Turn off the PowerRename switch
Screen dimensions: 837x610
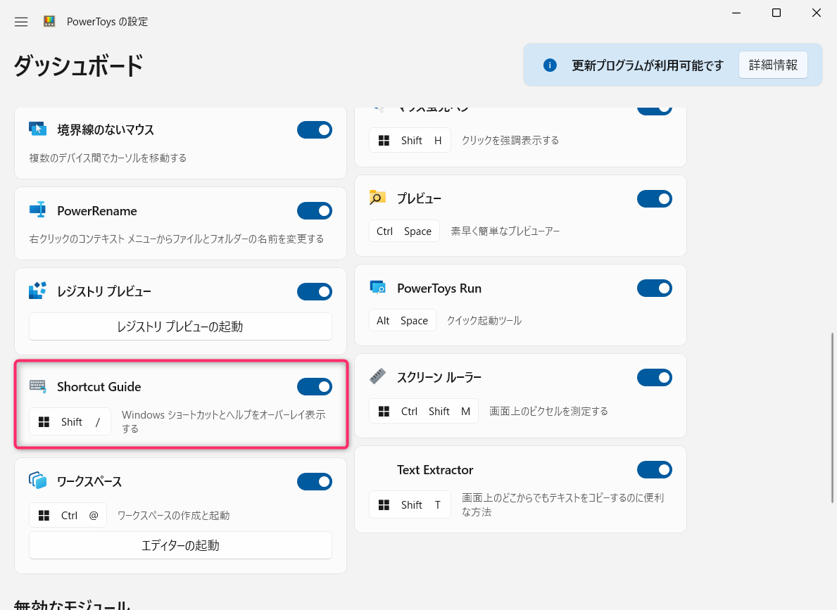point(315,211)
